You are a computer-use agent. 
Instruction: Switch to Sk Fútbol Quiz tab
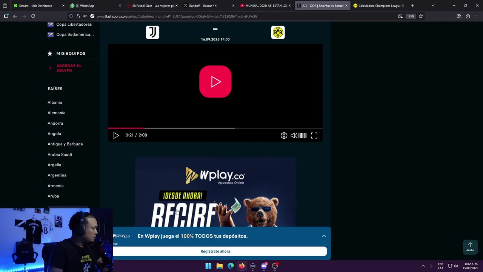coord(151,6)
